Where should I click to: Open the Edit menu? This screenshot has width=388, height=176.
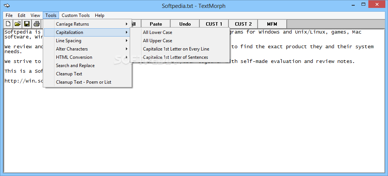(22, 15)
